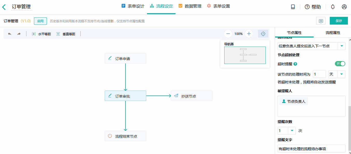Viewport: 351px width, 154px height.
Task: Zoom out the canvas with minus button
Action: pos(228,34)
